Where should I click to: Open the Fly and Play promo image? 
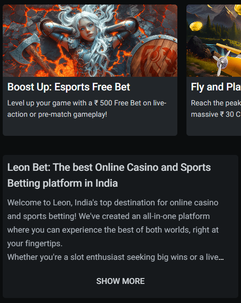214,40
